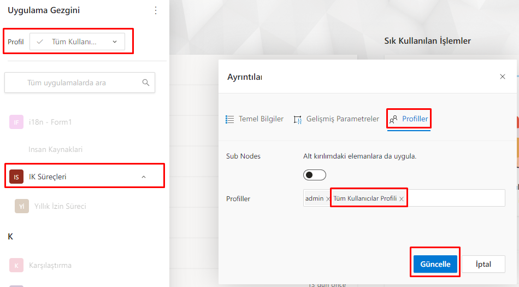
Task: Select the Insan Kaynaklari entry
Action: [x=55, y=149]
